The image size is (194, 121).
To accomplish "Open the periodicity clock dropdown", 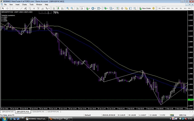I will click(93, 8).
